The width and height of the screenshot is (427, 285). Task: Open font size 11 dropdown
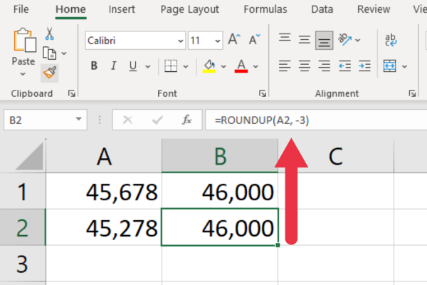point(217,41)
